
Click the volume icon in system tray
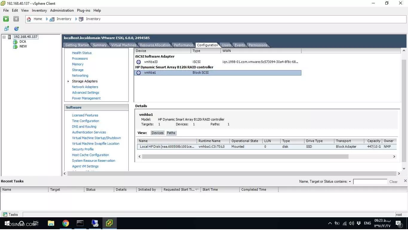coord(351,223)
